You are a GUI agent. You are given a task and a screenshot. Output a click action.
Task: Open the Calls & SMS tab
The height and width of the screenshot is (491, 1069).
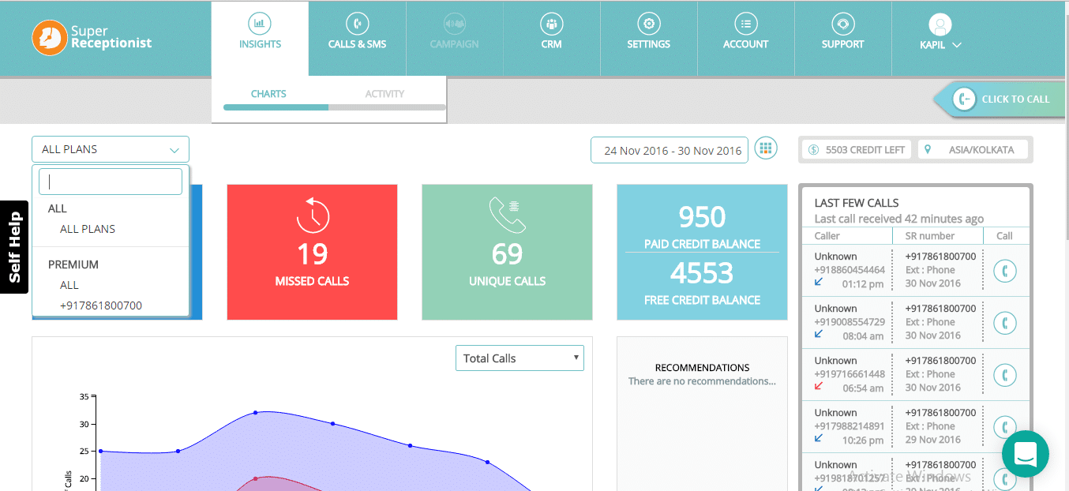click(x=357, y=38)
